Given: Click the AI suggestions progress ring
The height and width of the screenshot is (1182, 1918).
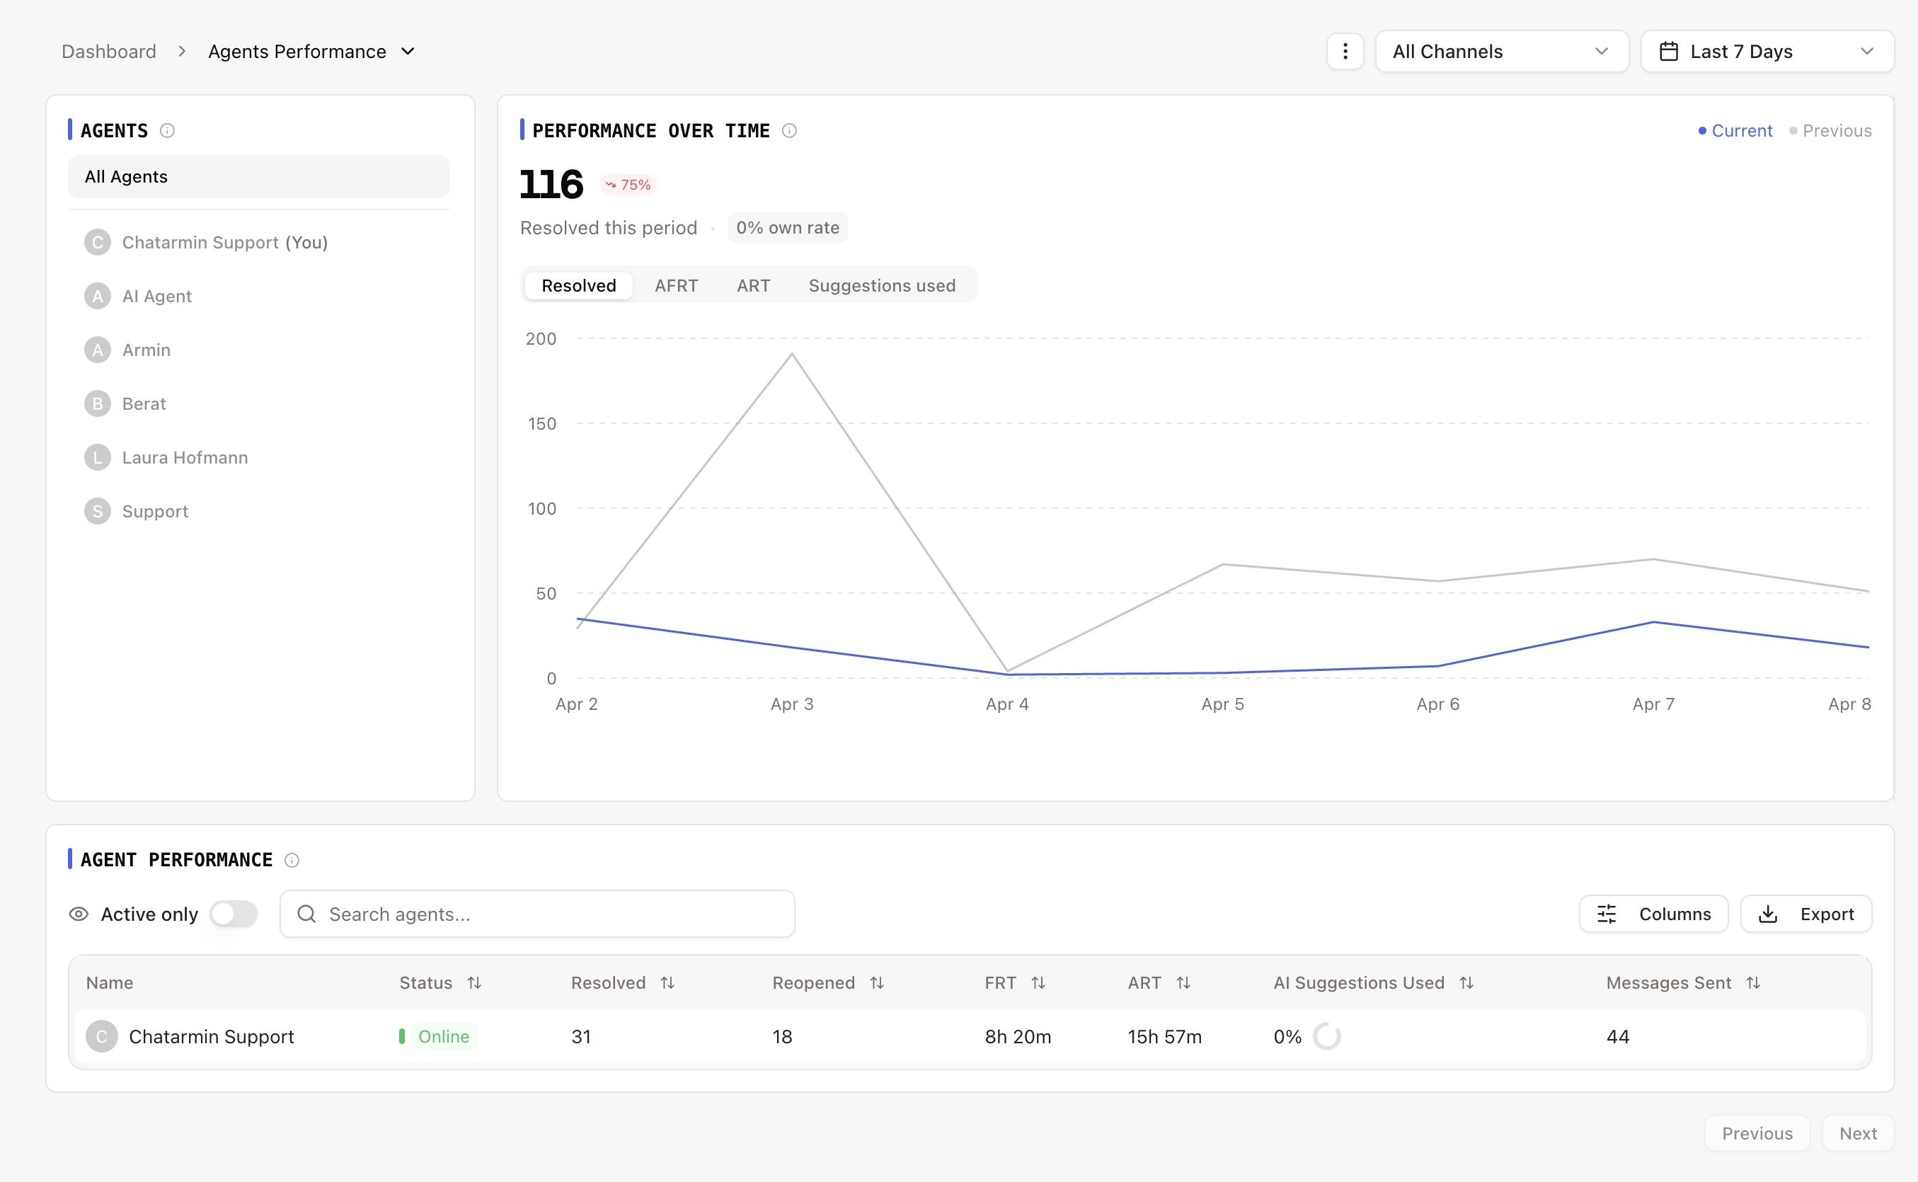Looking at the screenshot, I should (x=1326, y=1037).
